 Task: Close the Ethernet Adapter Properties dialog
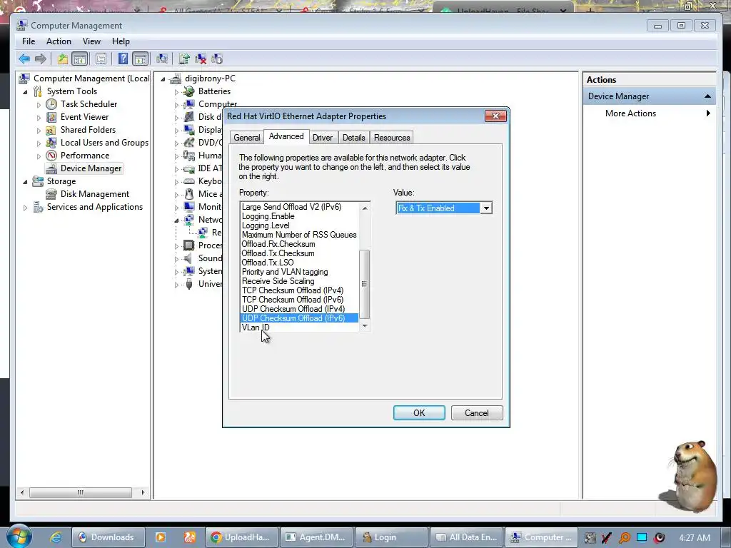tap(495, 116)
